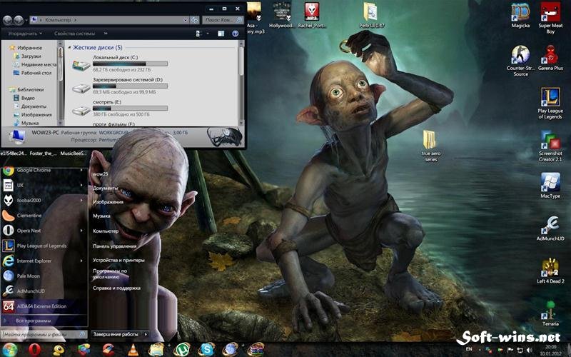Expand foobar2000 jump list arrow
The width and height of the screenshot is (571, 357).
[x=81, y=201]
